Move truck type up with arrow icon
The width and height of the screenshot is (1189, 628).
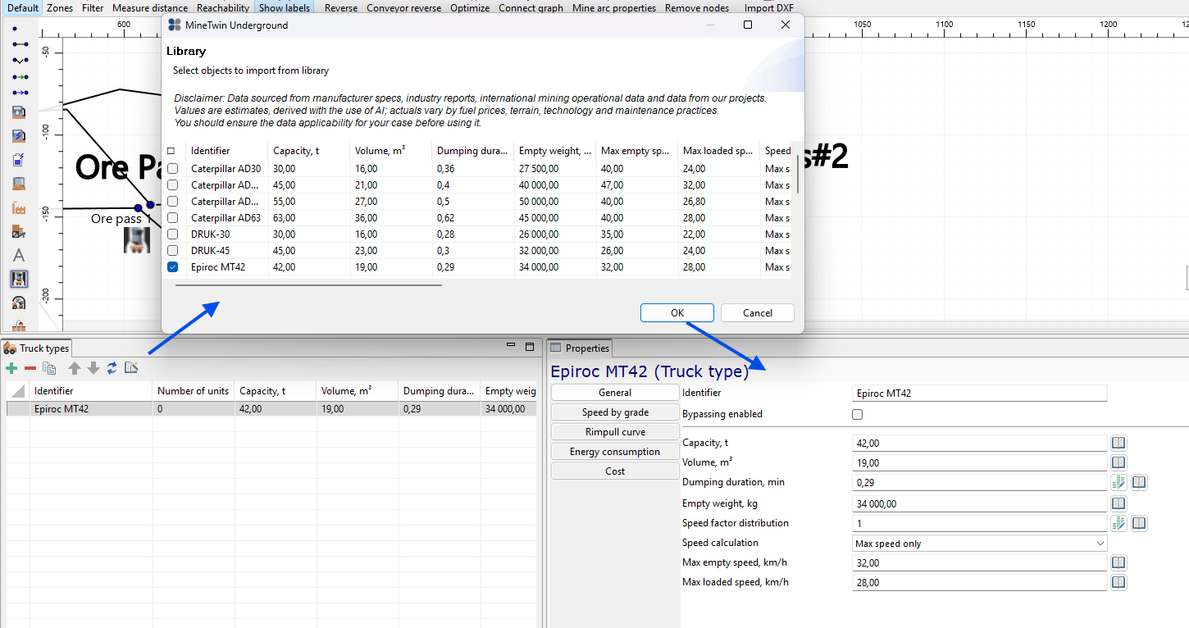[x=75, y=368]
